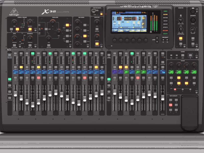Click Assign rotary knob 4
The width and height of the screenshot is (204, 153).
pos(194,65)
